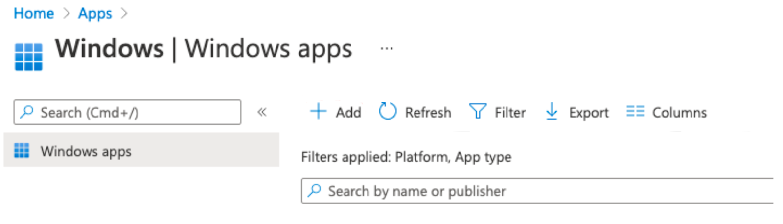Click the circular Refresh arrow icon
Image resolution: width=783 pixels, height=224 pixels.
tap(388, 111)
